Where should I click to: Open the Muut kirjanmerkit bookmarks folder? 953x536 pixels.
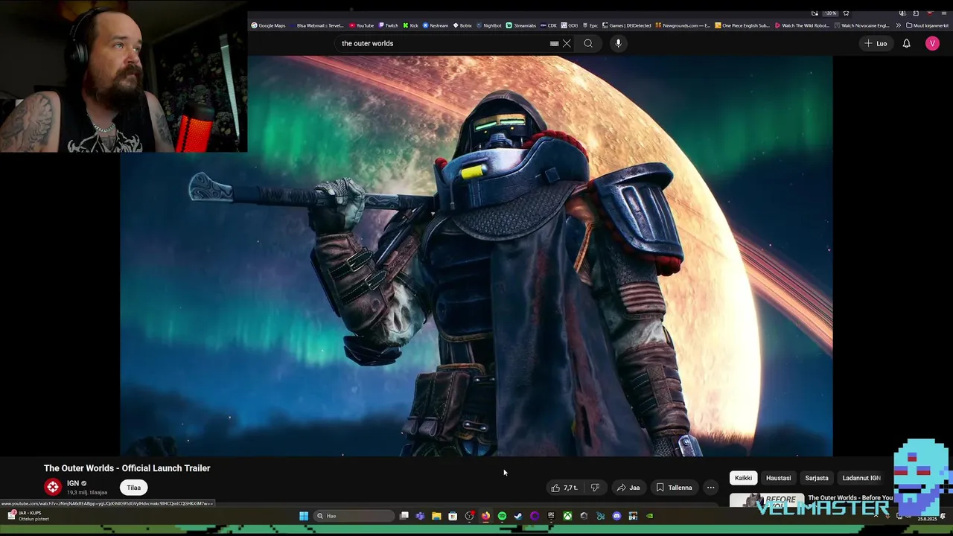tap(927, 25)
